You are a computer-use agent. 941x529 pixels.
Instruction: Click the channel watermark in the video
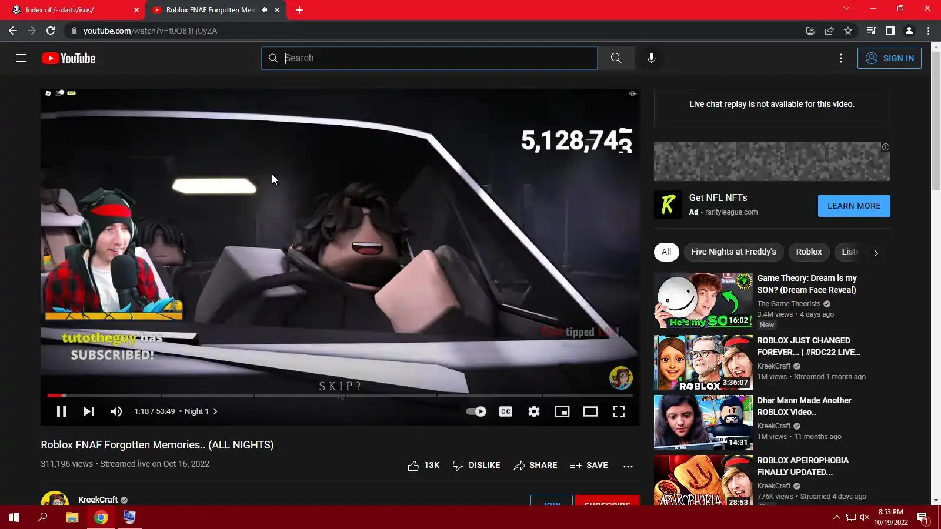click(x=620, y=378)
